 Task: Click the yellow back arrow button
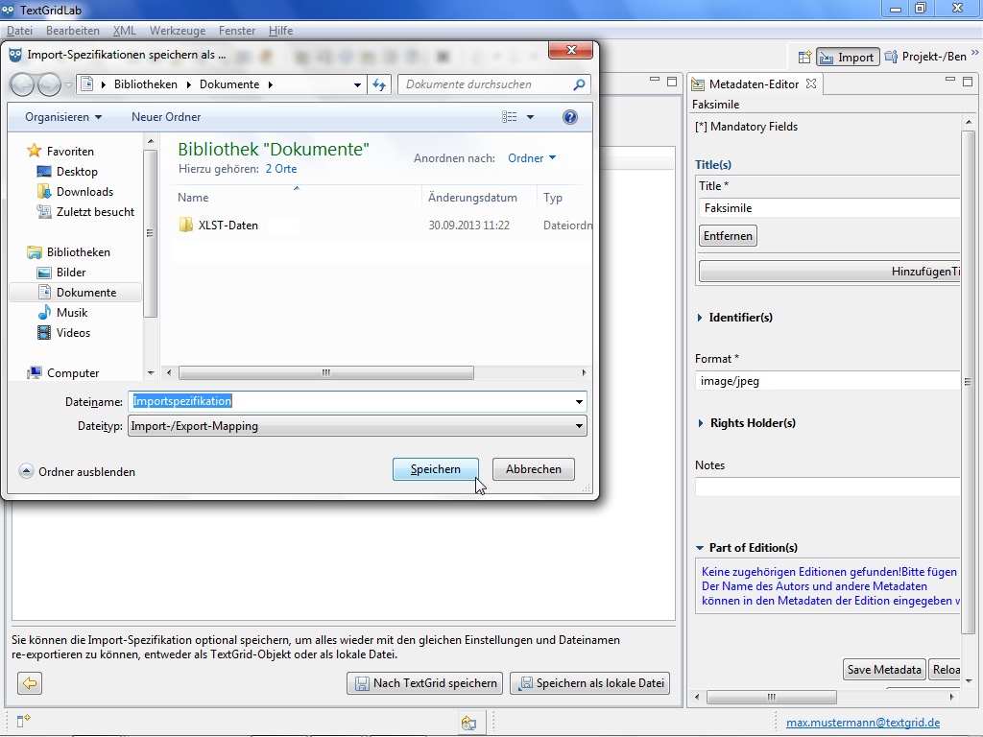pyautogui.click(x=31, y=683)
